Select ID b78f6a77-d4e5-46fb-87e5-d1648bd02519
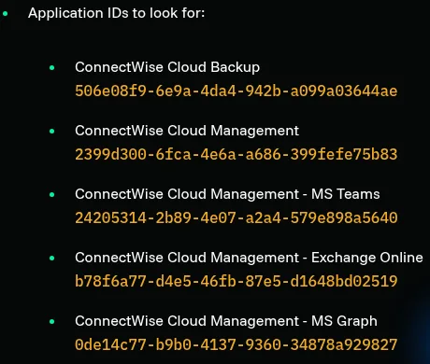This screenshot has height=364, width=430. tap(236, 282)
